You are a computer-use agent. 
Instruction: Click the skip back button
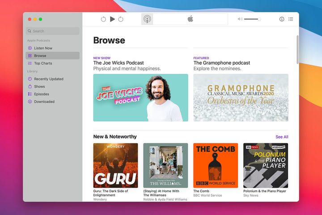(x=103, y=19)
